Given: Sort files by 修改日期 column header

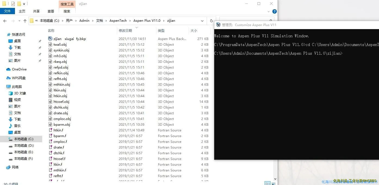Looking at the screenshot, I should [x=125, y=31].
